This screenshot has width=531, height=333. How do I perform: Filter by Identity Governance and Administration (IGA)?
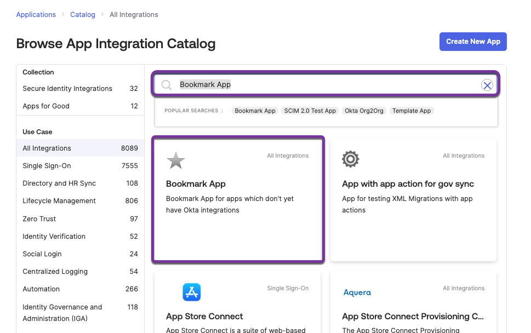[x=62, y=313]
